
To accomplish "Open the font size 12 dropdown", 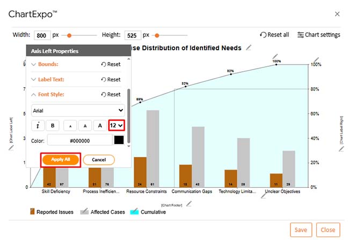I will [117, 125].
